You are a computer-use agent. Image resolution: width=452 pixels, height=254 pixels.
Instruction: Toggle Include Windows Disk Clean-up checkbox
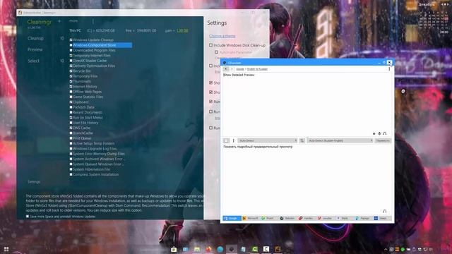[x=210, y=45]
